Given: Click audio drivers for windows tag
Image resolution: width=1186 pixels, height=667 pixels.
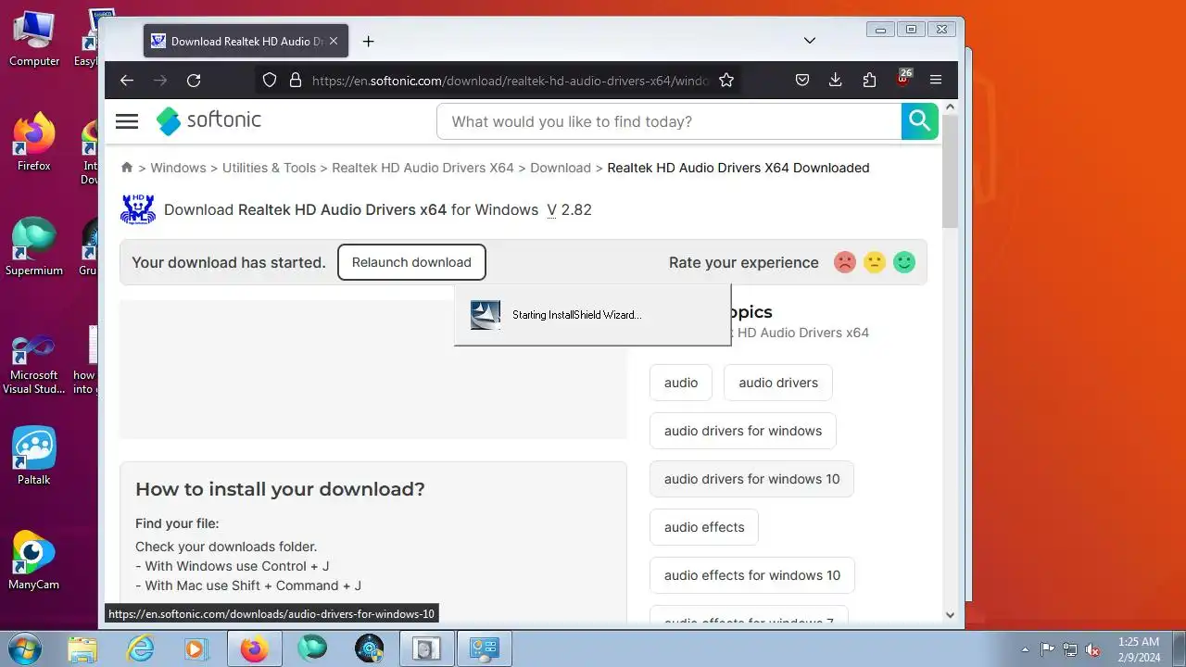Looking at the screenshot, I should coord(743,431).
